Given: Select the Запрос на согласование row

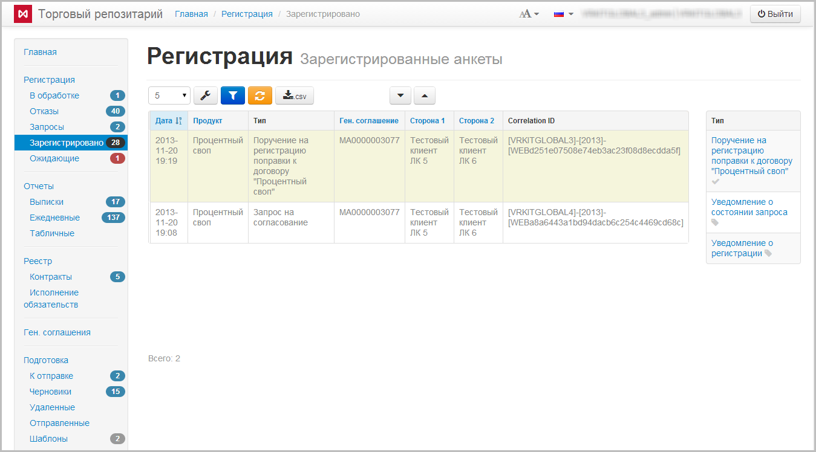Looking at the screenshot, I should [x=281, y=218].
